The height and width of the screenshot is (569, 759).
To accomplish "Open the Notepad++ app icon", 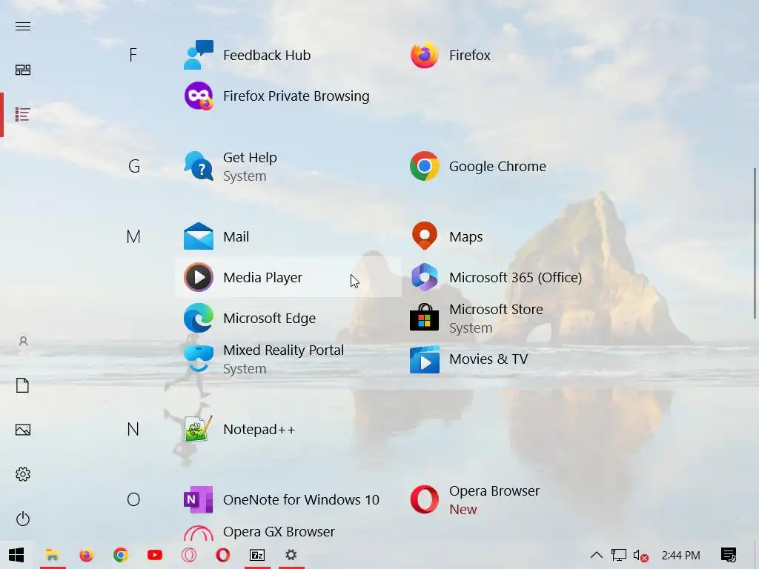I will [x=199, y=429].
